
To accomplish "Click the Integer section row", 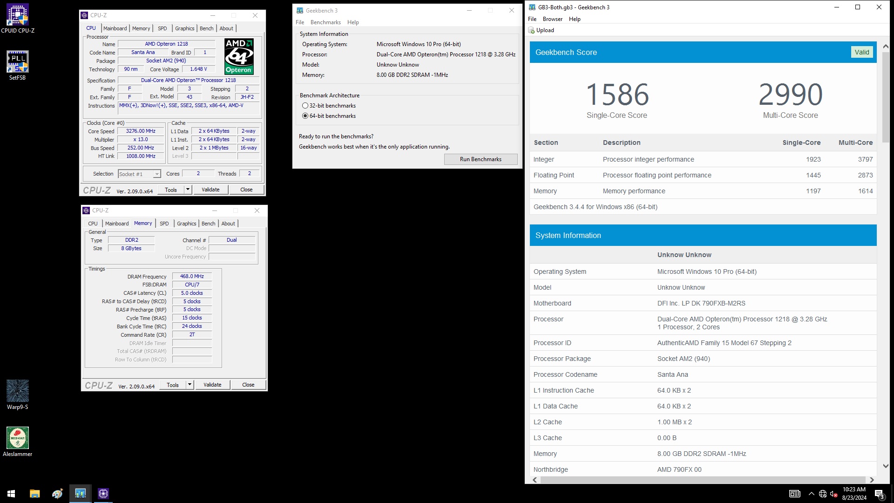I will click(703, 159).
